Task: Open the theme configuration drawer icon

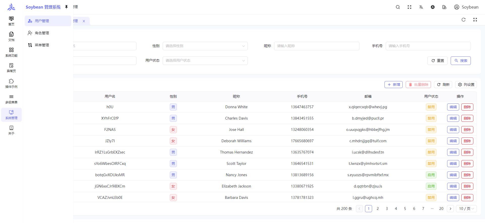Action: (444, 7)
